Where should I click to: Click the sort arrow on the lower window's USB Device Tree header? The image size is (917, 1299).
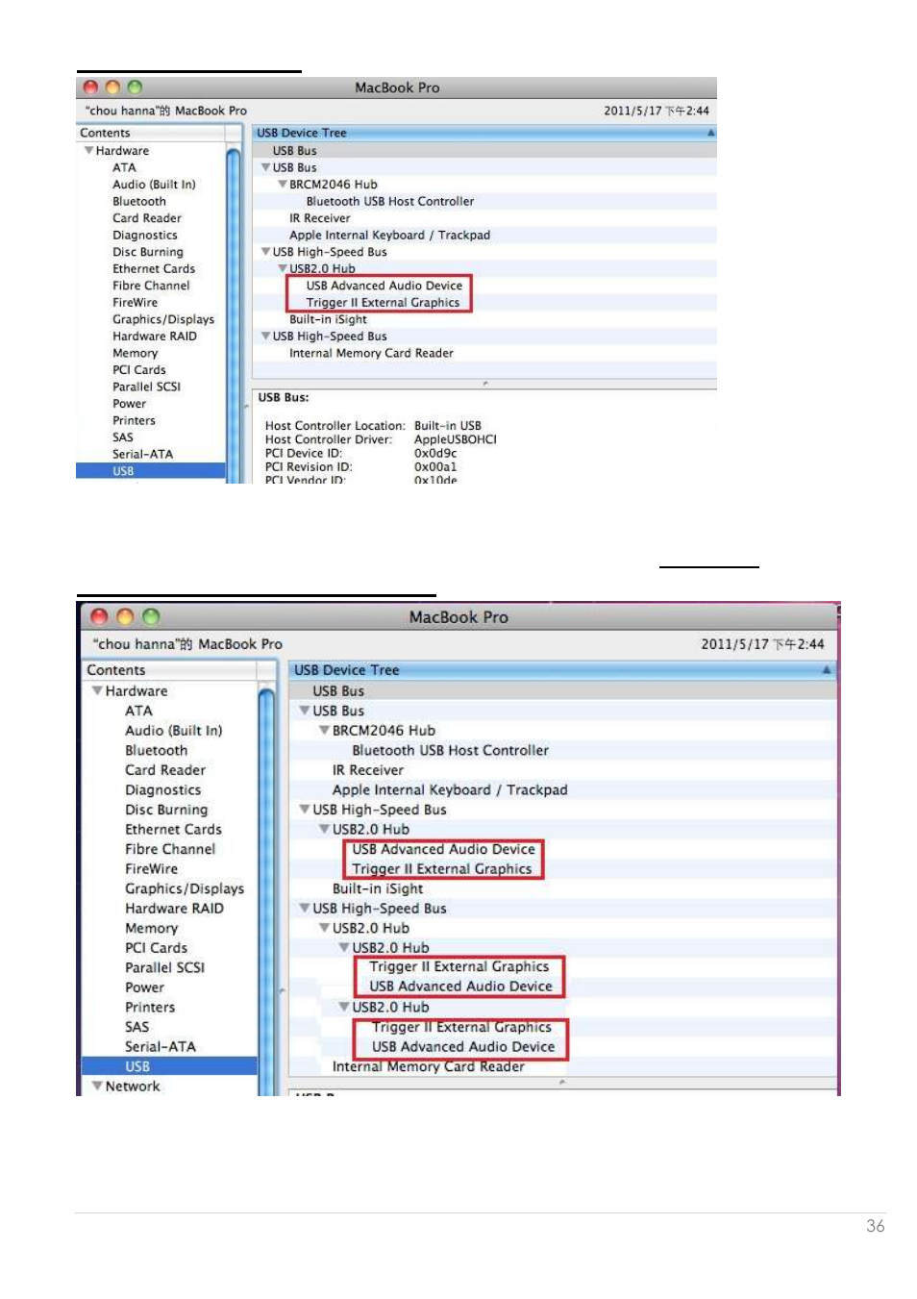click(x=827, y=670)
